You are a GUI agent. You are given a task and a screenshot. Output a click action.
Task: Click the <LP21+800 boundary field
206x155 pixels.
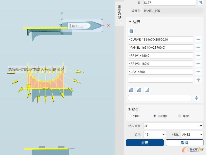coord(160,72)
